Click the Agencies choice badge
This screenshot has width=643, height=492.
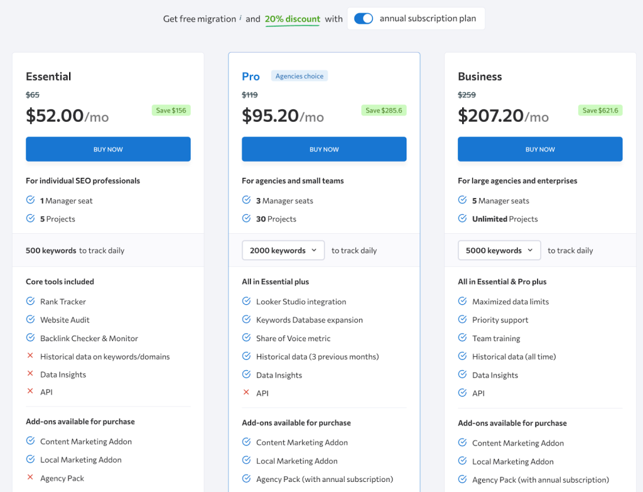point(300,76)
